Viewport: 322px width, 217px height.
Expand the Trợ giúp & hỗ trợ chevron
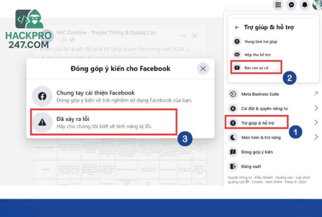(x=316, y=123)
